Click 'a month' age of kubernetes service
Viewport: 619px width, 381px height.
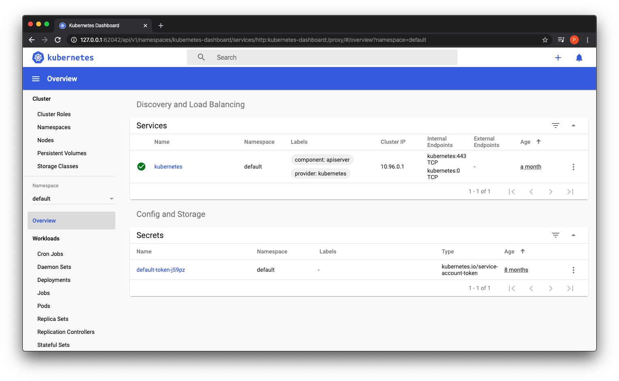click(530, 167)
